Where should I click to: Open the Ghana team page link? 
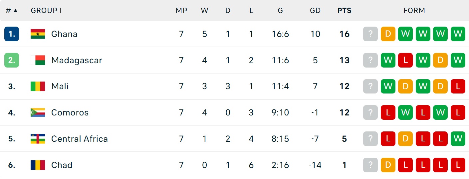(x=64, y=34)
